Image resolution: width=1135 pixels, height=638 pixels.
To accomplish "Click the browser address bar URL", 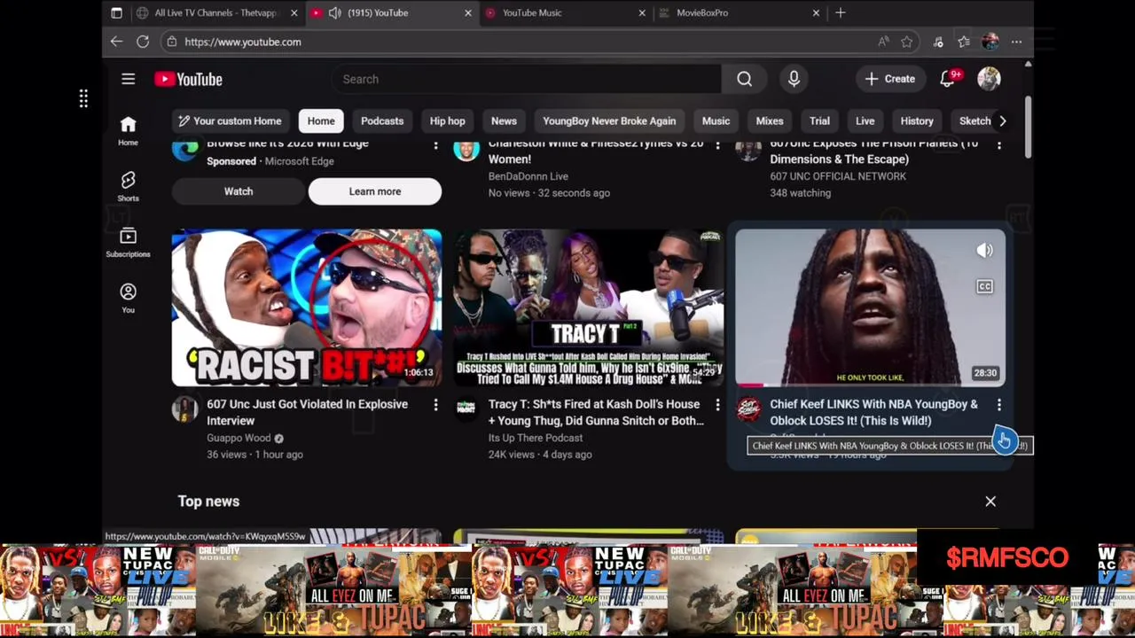I will (x=243, y=42).
